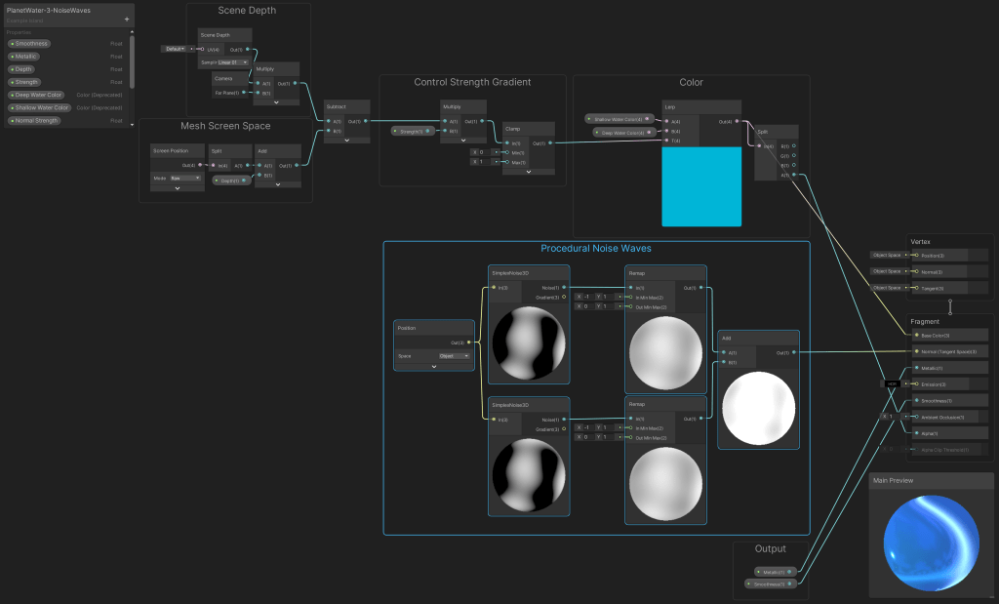
Task: Select the Procedural Noise Waves group title
Action: (x=595, y=249)
